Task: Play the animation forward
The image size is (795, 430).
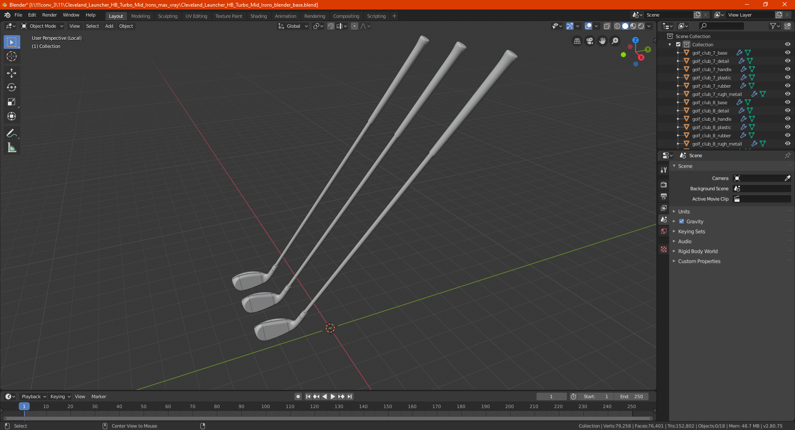Action: [x=332, y=397]
